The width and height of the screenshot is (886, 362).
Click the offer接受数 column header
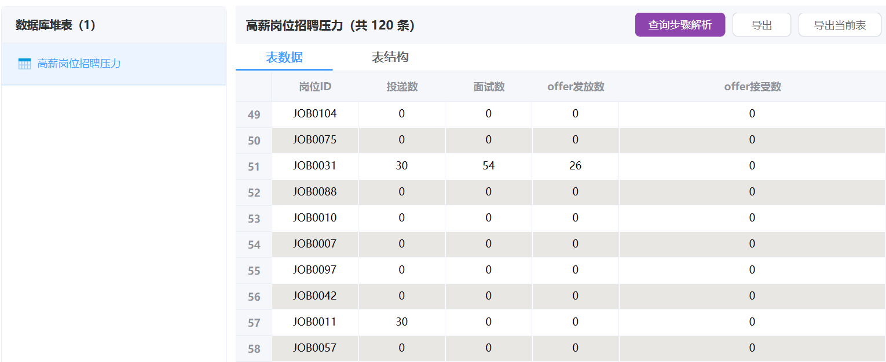752,87
